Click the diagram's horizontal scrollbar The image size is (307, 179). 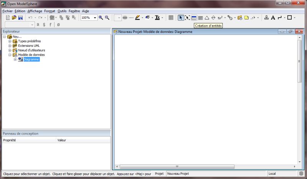tap(177, 167)
